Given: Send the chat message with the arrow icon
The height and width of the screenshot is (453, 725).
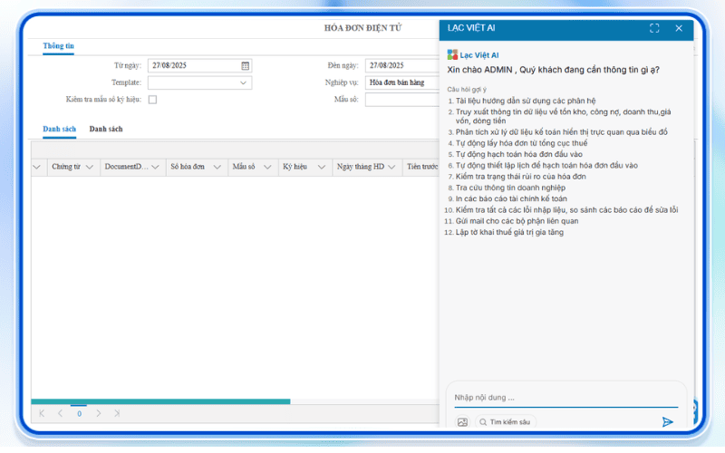Looking at the screenshot, I should click(667, 421).
